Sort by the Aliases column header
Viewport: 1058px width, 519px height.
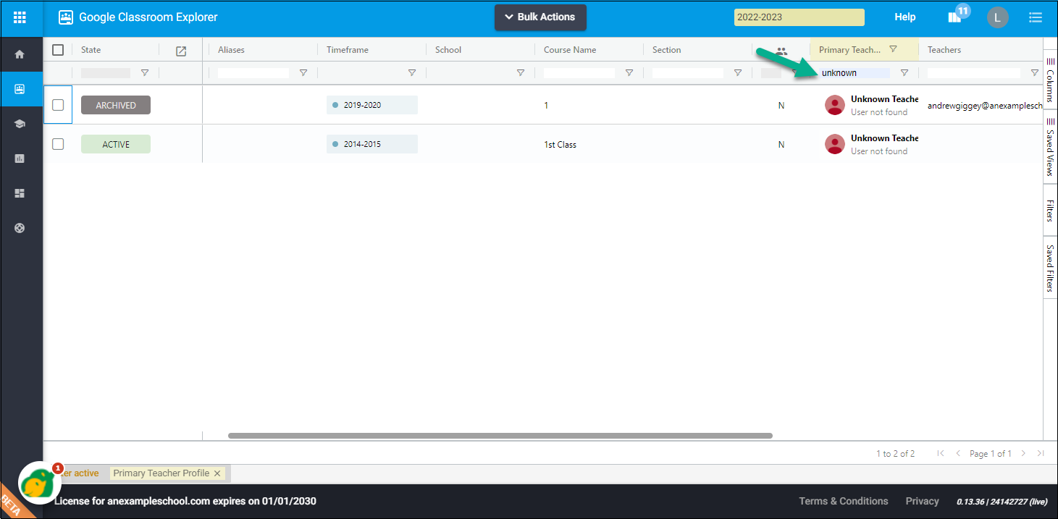coord(231,50)
